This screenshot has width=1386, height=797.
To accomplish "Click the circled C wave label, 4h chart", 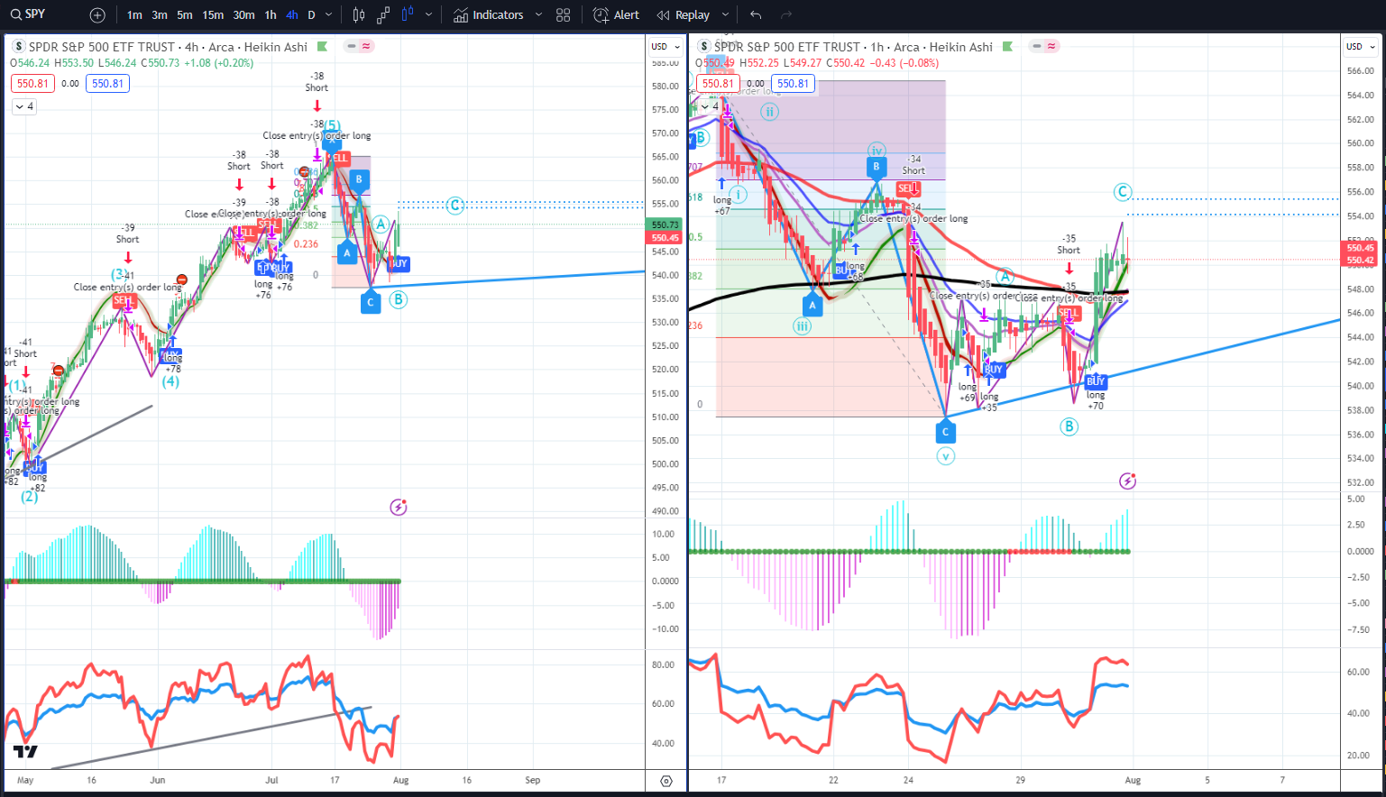I will pyautogui.click(x=455, y=206).
